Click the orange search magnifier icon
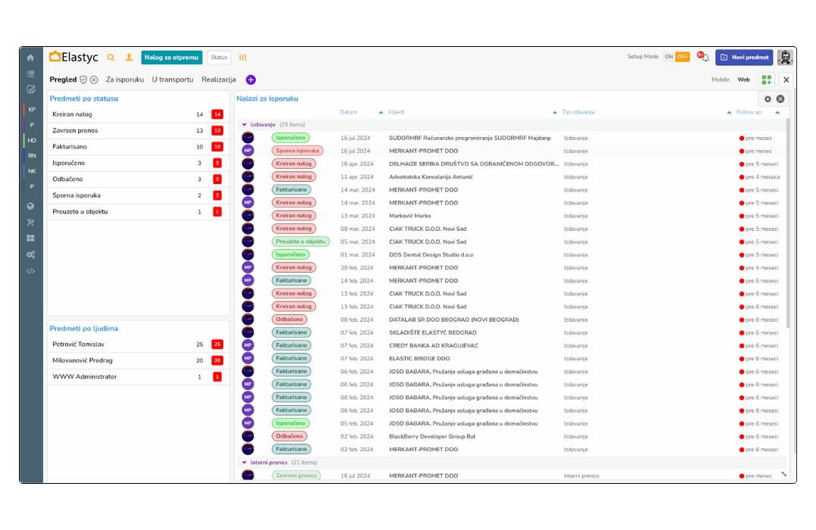 click(x=111, y=58)
